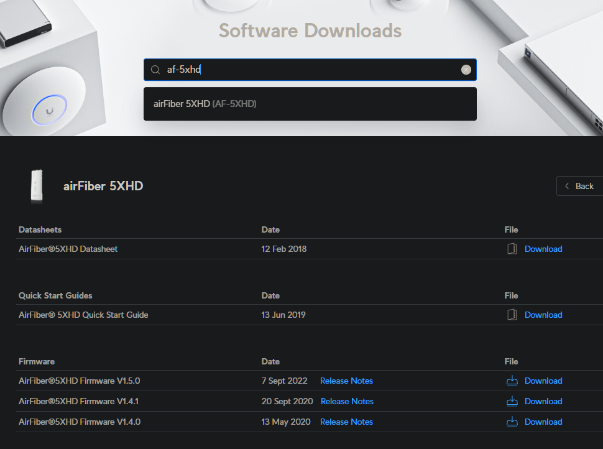Viewport: 603px width, 449px height.
Task: Download Firmware V1.4.0 via text link
Action: pos(543,422)
